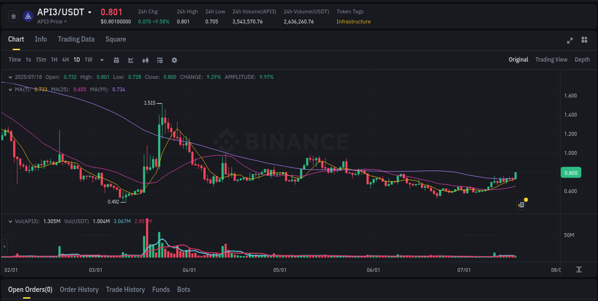Click the API3 coin logo

click(x=27, y=16)
